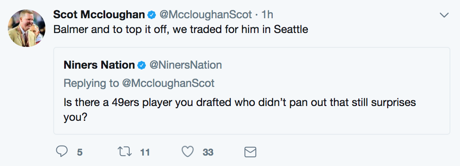Image resolution: width=460 pixels, height=166 pixels.
Task: Click Niners Nation's blue verified badge
Action: pyautogui.click(x=142, y=65)
